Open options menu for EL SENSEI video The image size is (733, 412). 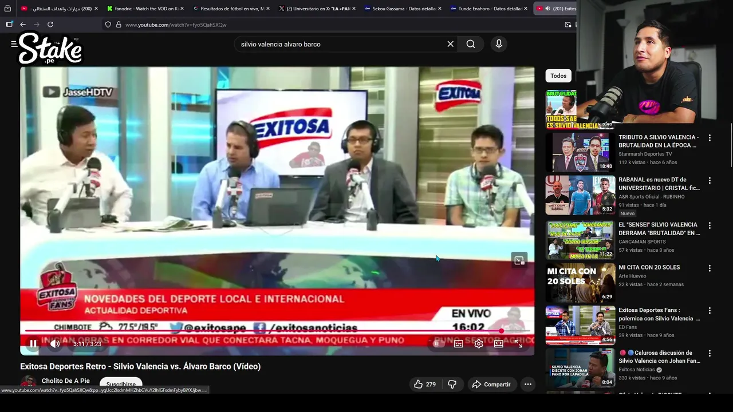(x=710, y=225)
